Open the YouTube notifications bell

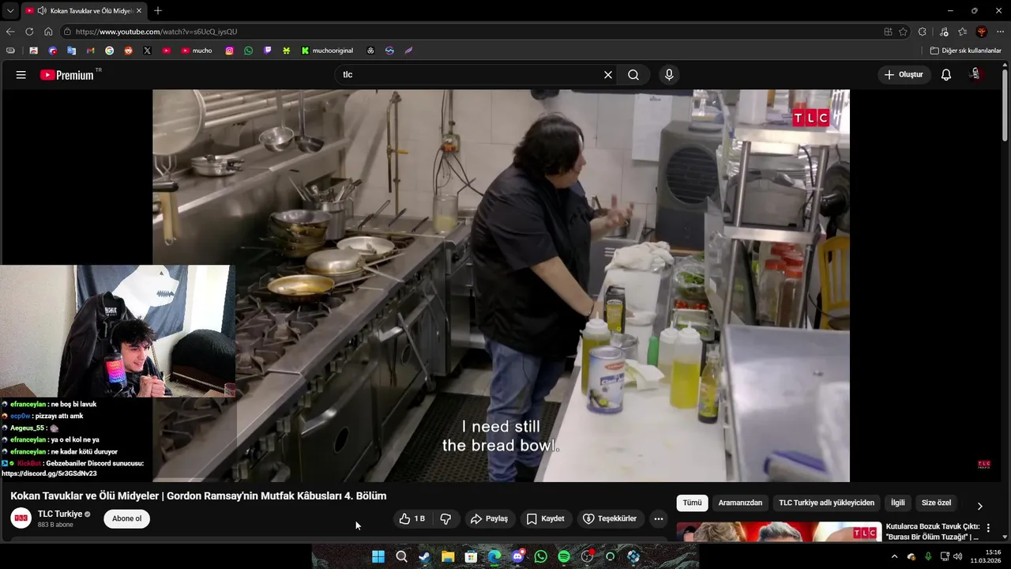[946, 75]
